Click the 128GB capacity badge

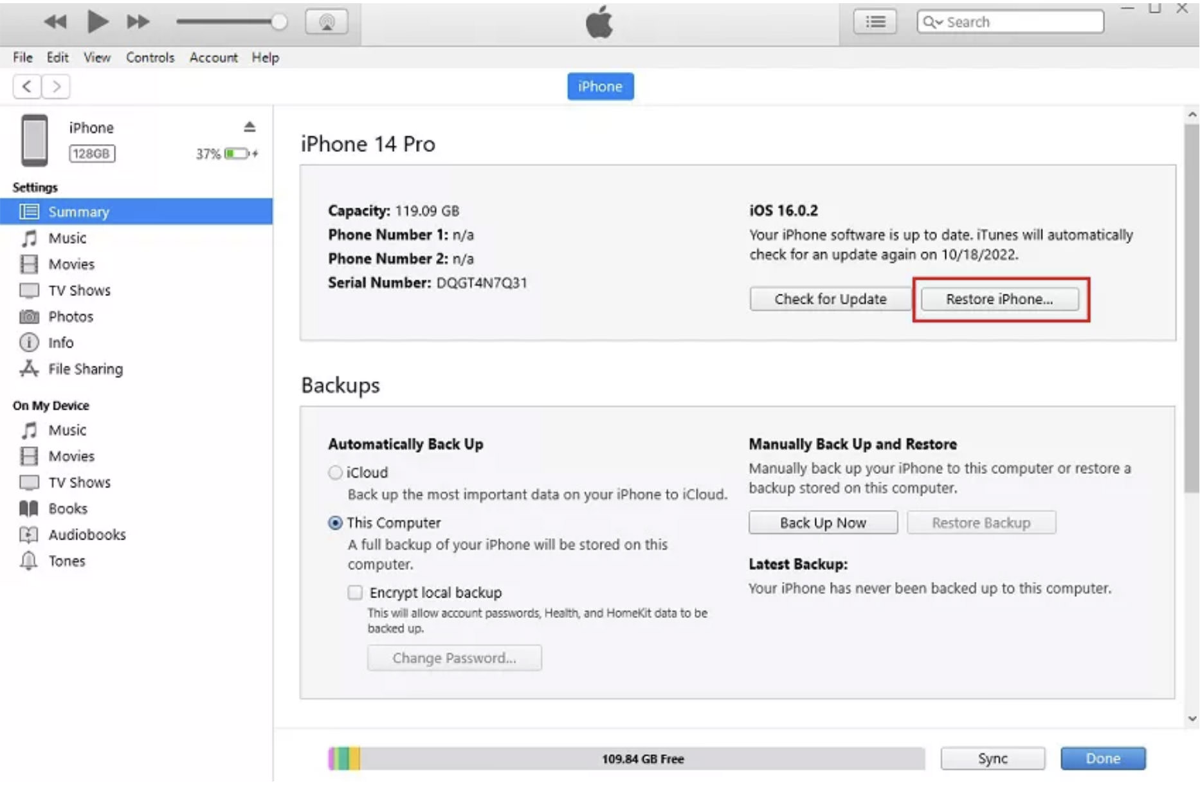click(91, 154)
